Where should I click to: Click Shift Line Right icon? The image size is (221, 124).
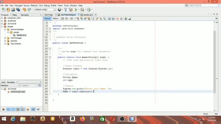pos(113,19)
